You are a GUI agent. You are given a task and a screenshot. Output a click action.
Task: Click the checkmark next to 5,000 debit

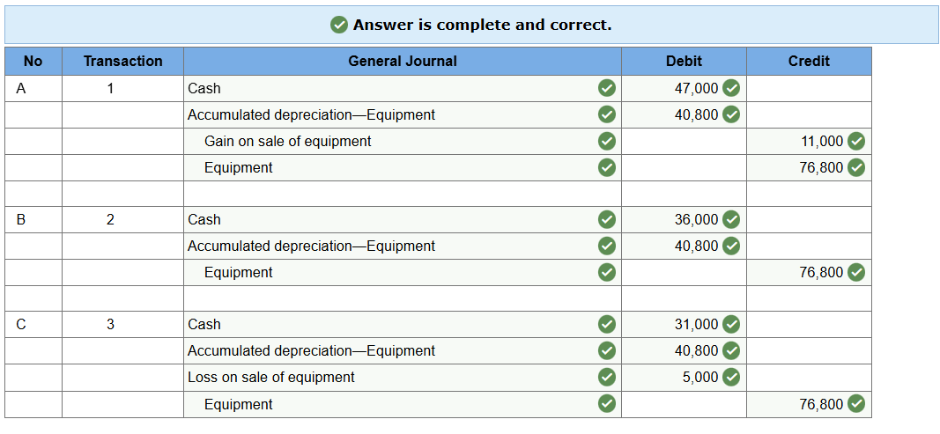coord(730,377)
